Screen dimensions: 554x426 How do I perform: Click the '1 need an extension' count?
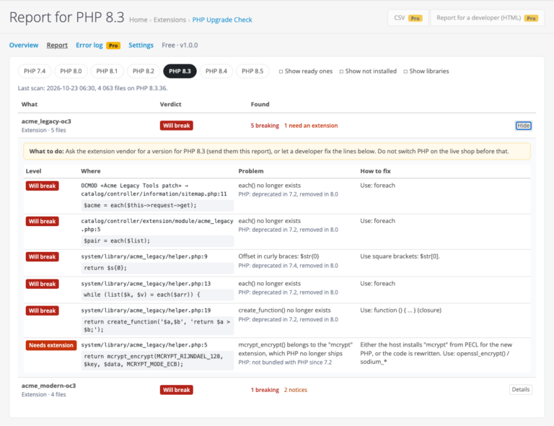pyautogui.click(x=311, y=126)
